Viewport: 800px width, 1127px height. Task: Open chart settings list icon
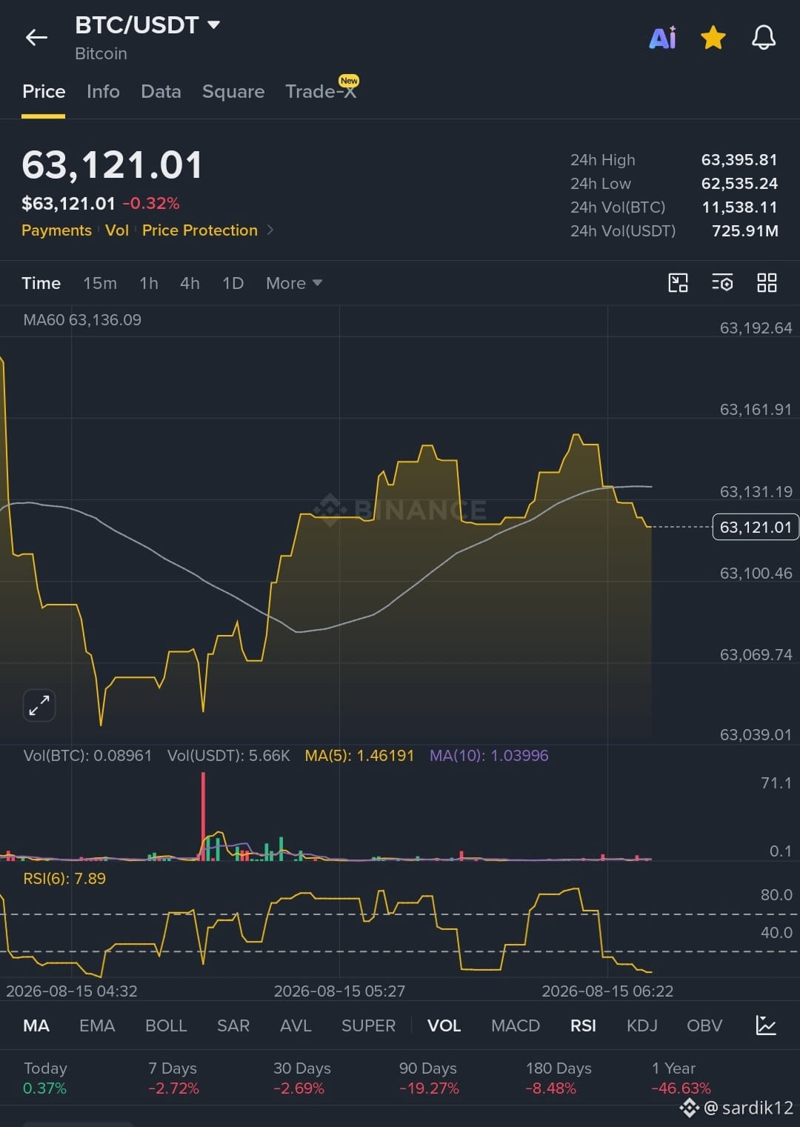pos(722,282)
